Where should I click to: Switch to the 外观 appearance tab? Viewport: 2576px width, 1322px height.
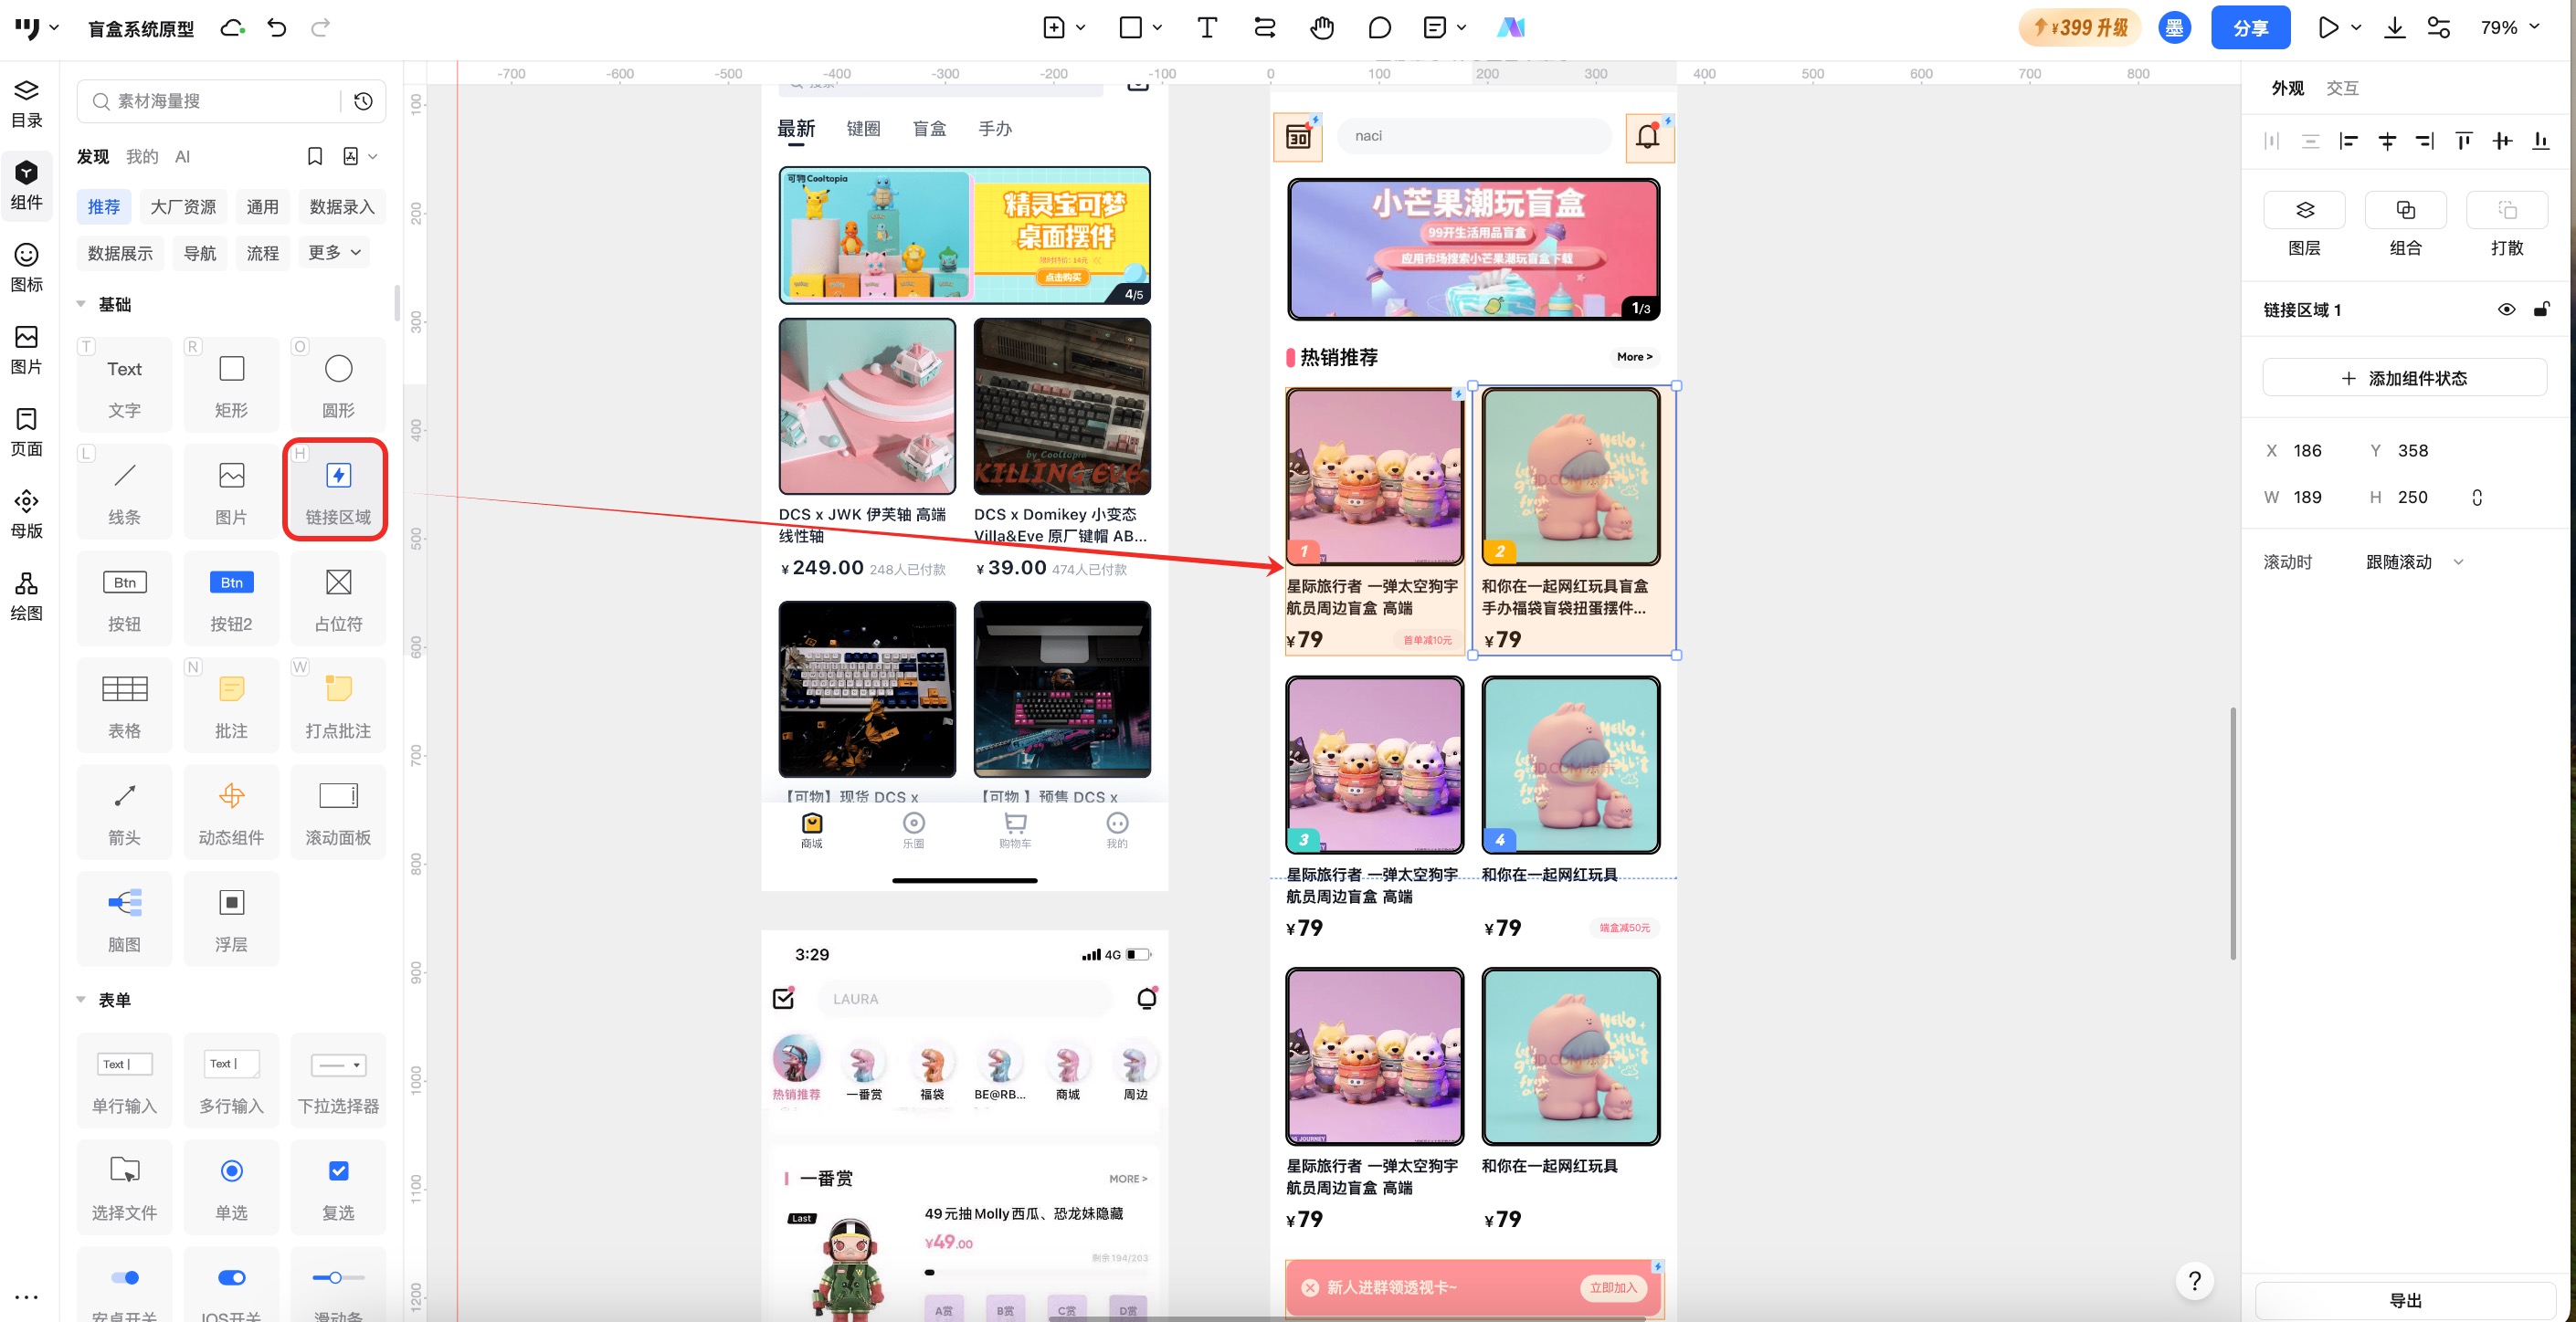2287,88
